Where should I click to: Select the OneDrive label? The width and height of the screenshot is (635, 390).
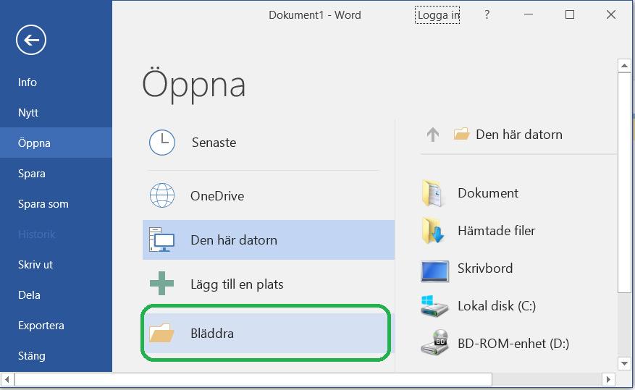(x=217, y=196)
